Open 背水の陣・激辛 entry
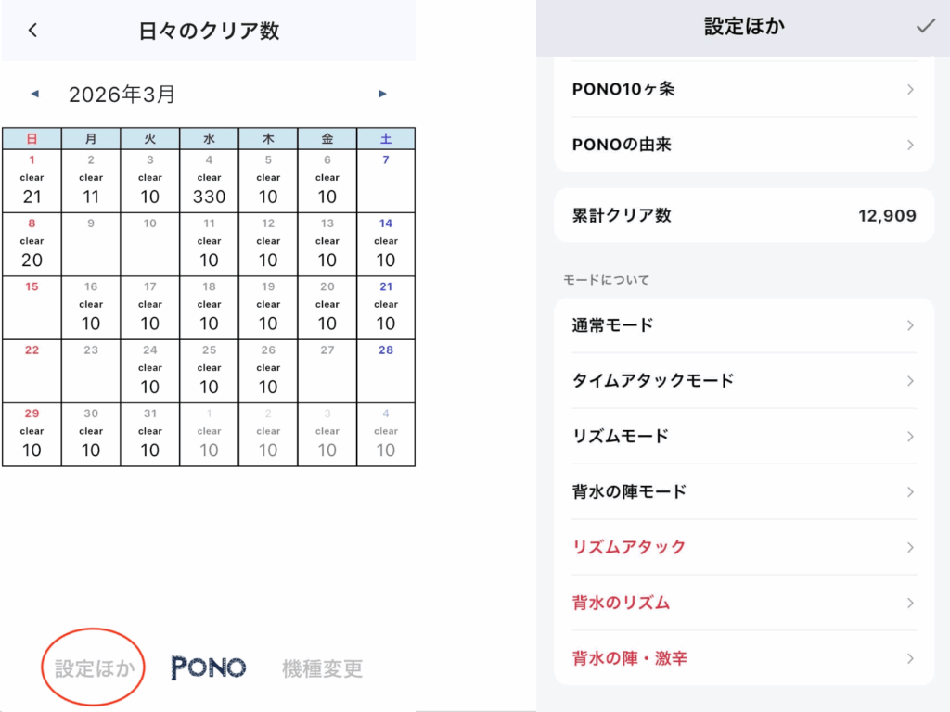This screenshot has width=950, height=712. pyautogui.click(x=744, y=658)
